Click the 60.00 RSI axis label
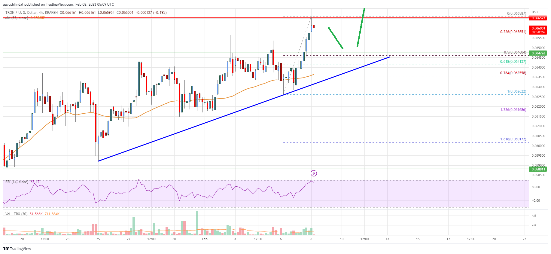Viewport: 551px width, 254px height. coord(536,187)
